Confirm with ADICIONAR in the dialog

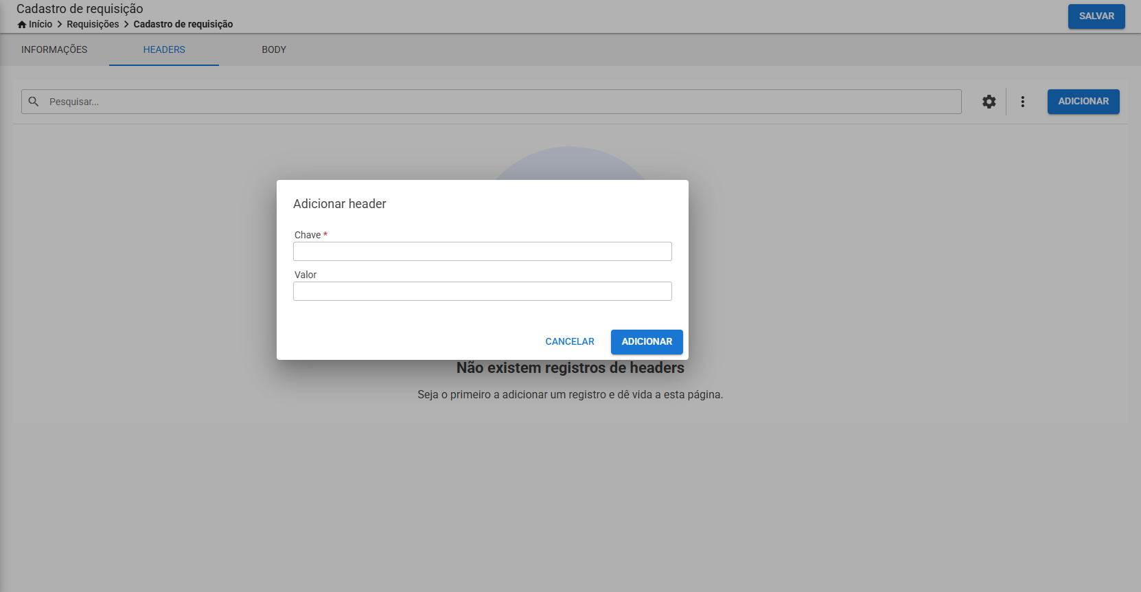pos(647,342)
